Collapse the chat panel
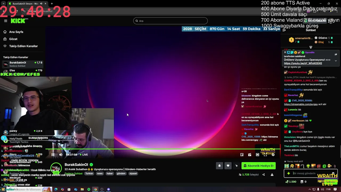Viewport: 341px width, 192px height. pyautogui.click(x=284, y=30)
